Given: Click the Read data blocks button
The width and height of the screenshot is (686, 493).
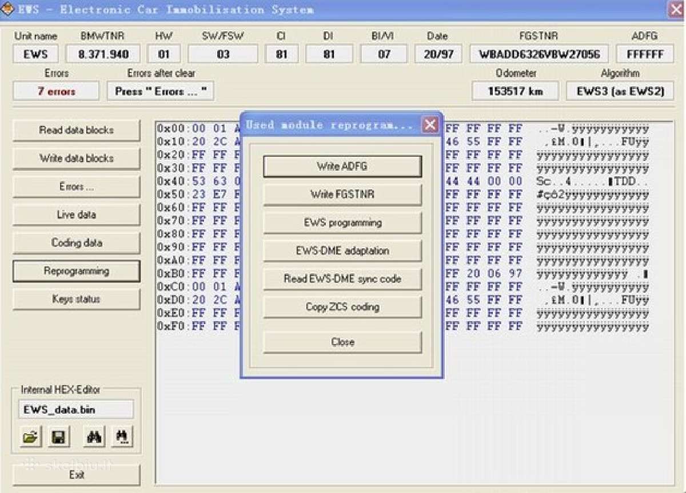Looking at the screenshot, I should (76, 130).
